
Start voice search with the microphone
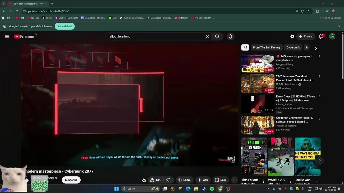(230, 36)
